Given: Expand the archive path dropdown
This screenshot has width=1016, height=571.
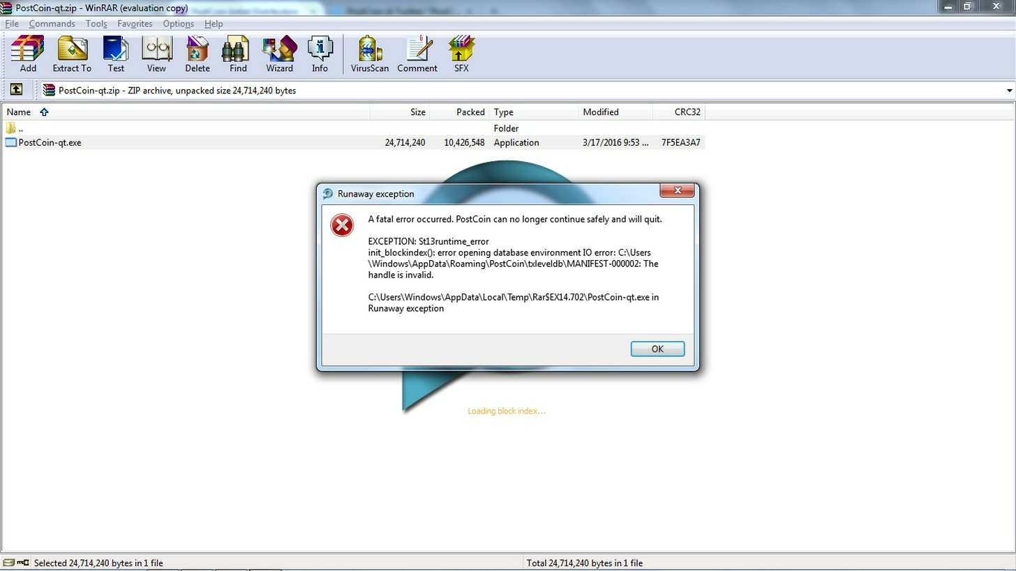Looking at the screenshot, I should [1009, 91].
